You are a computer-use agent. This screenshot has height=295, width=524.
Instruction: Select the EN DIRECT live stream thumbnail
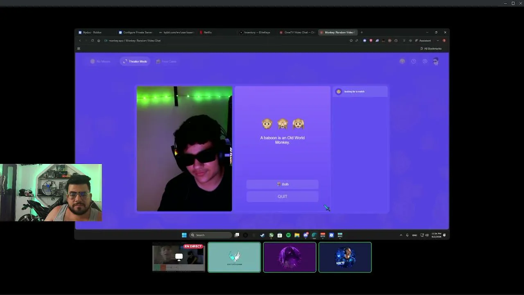(x=178, y=257)
